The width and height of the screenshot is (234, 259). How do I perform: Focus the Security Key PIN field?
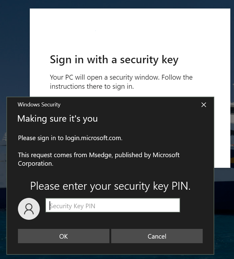click(x=113, y=205)
